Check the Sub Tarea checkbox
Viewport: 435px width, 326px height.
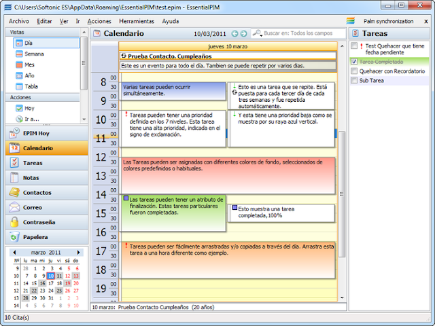(x=354, y=80)
